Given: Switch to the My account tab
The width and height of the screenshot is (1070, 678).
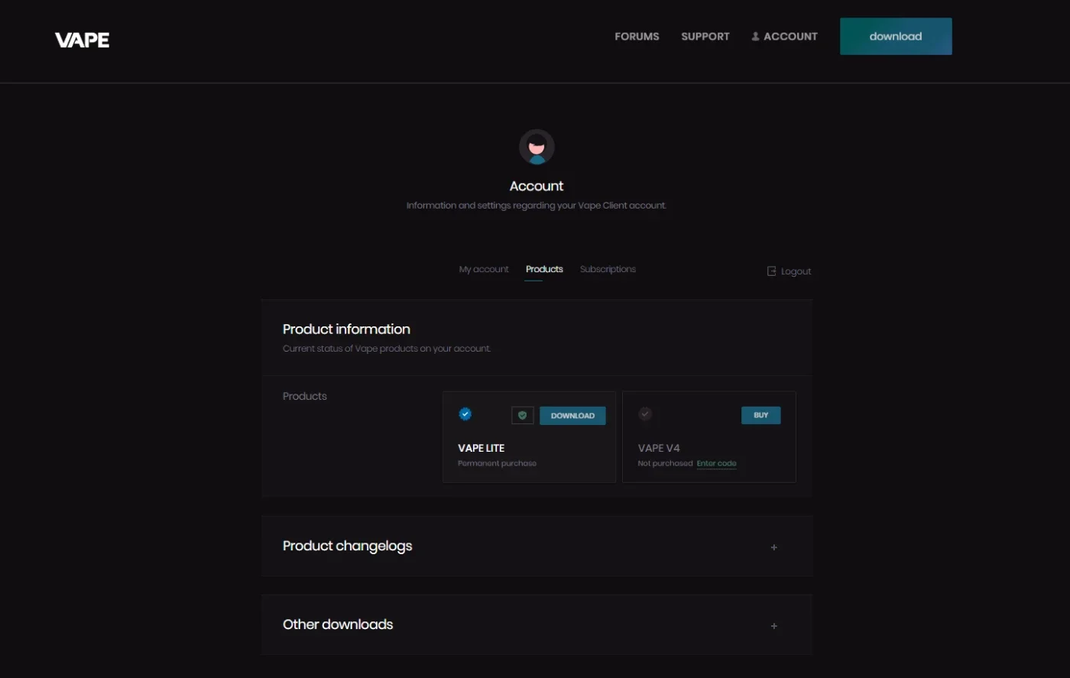Looking at the screenshot, I should click(484, 269).
